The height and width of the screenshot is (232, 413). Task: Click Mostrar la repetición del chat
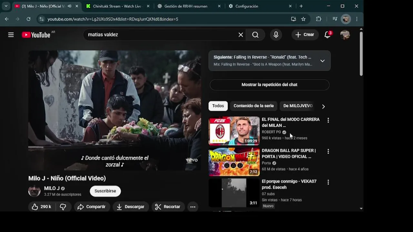click(x=269, y=85)
